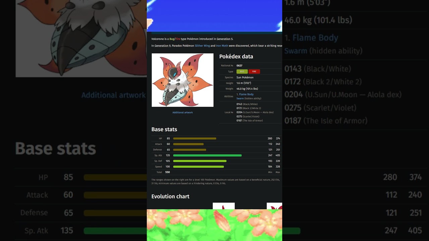
Task: Click the Larvesta sprite in the evolution chart
Action: [224, 206]
